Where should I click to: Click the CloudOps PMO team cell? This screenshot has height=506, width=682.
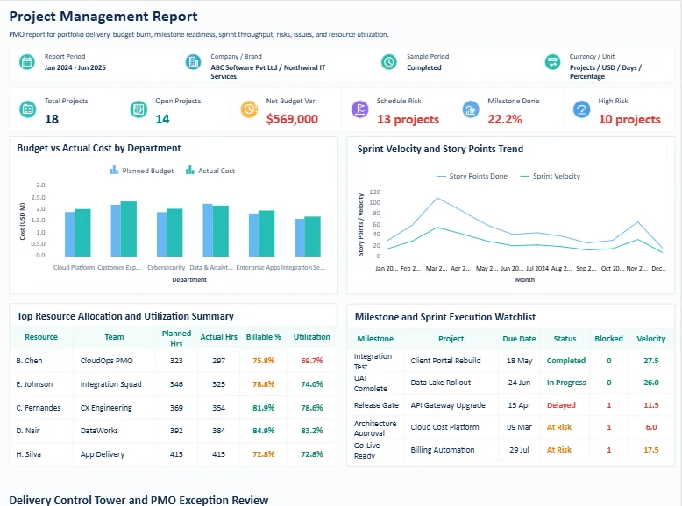click(107, 361)
